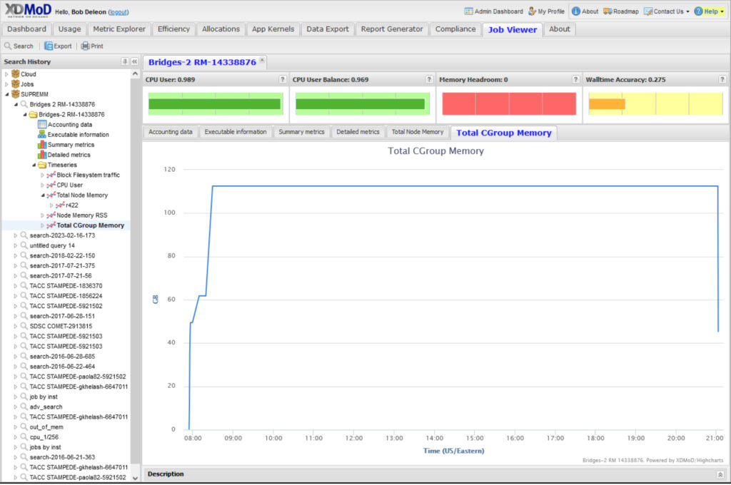The width and height of the screenshot is (731, 485).
Task: Open the Roadmap link
Action: pyautogui.click(x=620, y=11)
